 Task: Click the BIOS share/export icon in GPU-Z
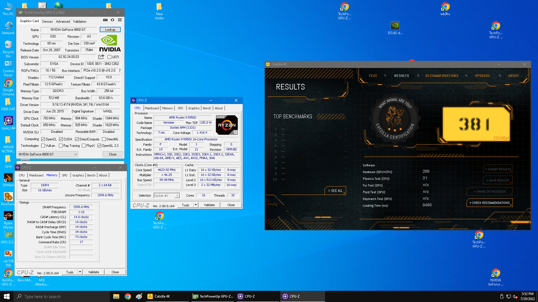[101, 57]
